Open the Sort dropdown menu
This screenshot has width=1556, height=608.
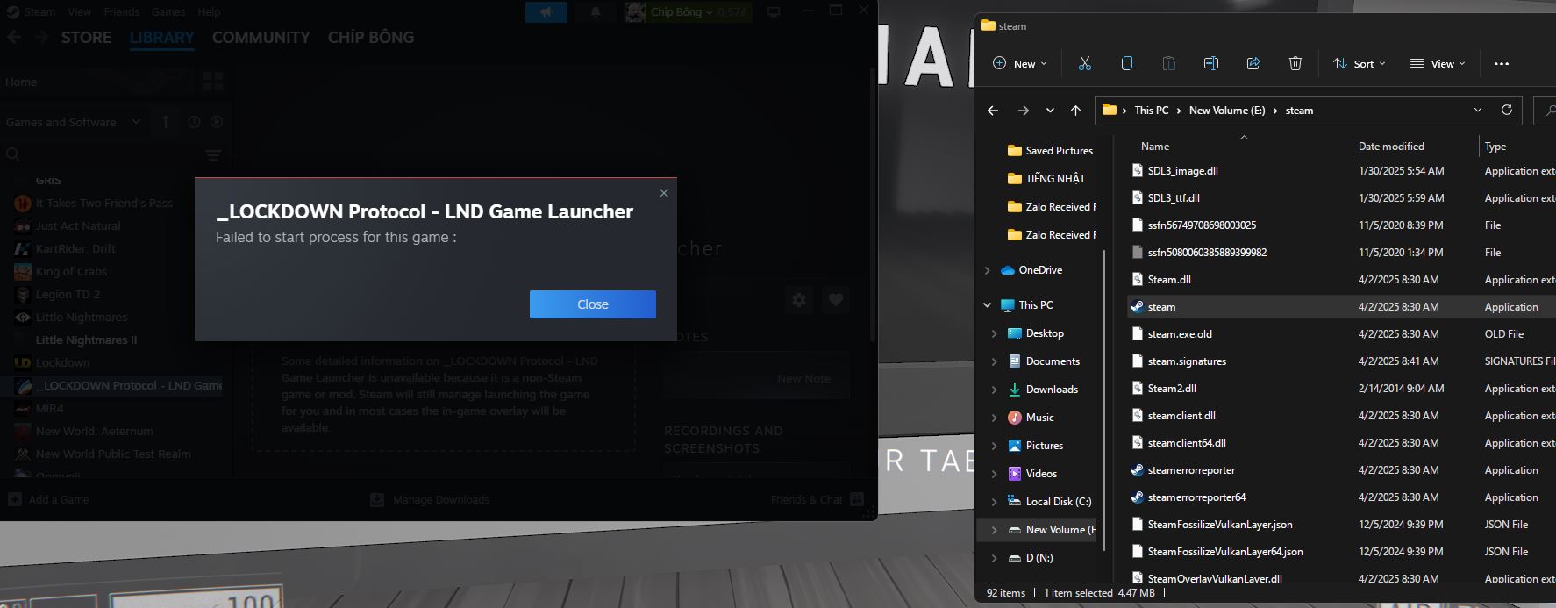coord(1359,63)
